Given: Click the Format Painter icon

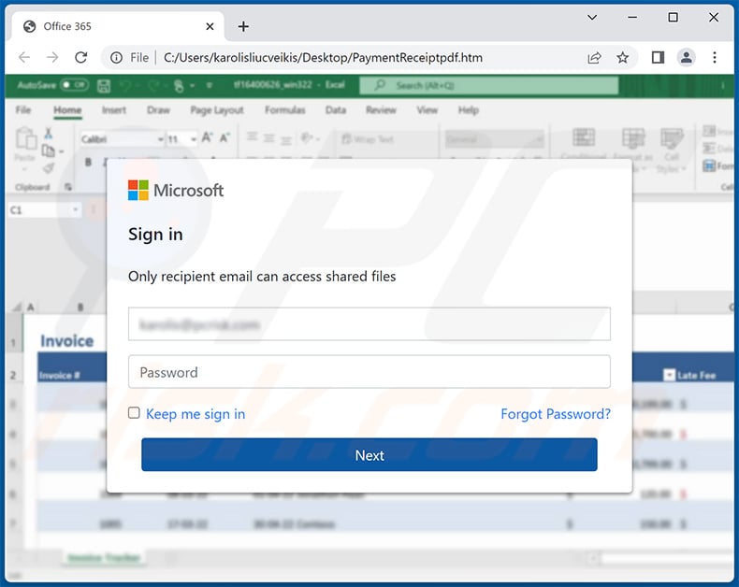Looking at the screenshot, I should coord(48,167).
